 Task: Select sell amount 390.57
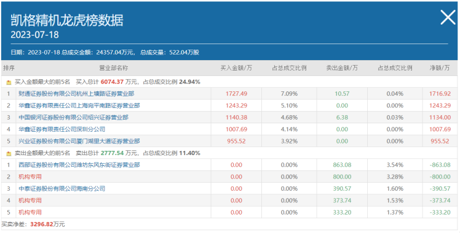342,189
